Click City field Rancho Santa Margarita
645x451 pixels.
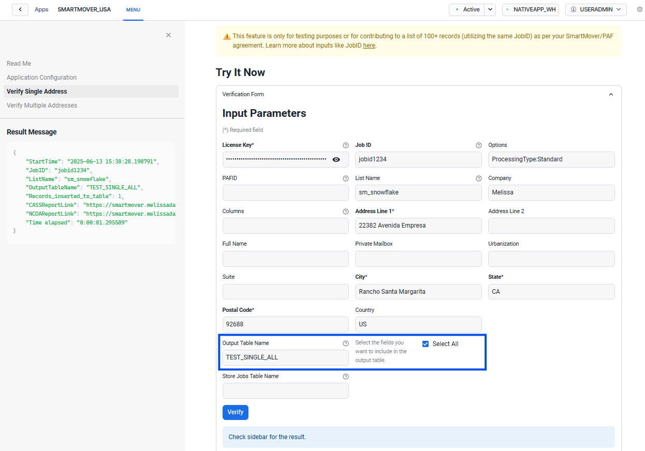point(418,292)
